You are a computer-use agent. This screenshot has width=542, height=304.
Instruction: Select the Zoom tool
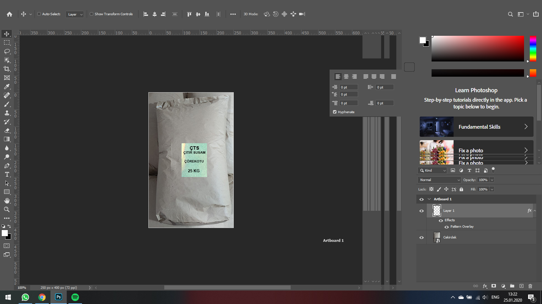pos(7,209)
